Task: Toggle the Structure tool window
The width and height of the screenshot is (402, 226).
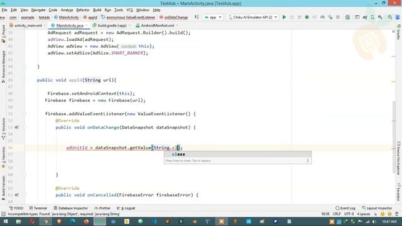Action: (x=3, y=129)
